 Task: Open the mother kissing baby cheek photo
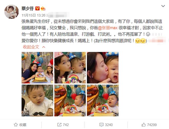pos(103,68)
